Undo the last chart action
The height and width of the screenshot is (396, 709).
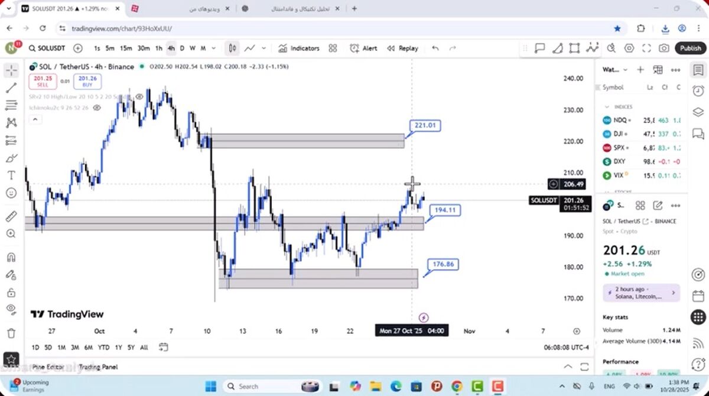click(x=435, y=48)
